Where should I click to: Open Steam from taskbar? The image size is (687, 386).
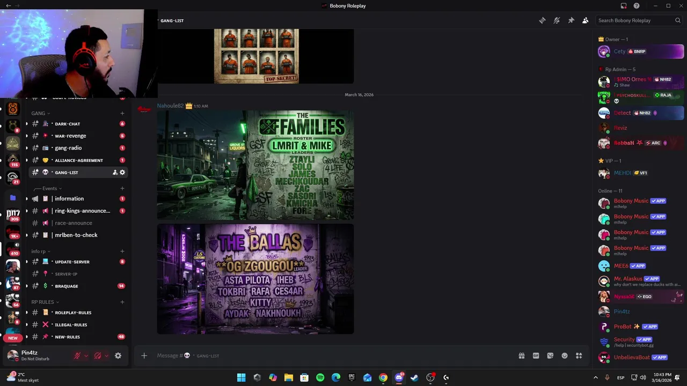[414, 377]
